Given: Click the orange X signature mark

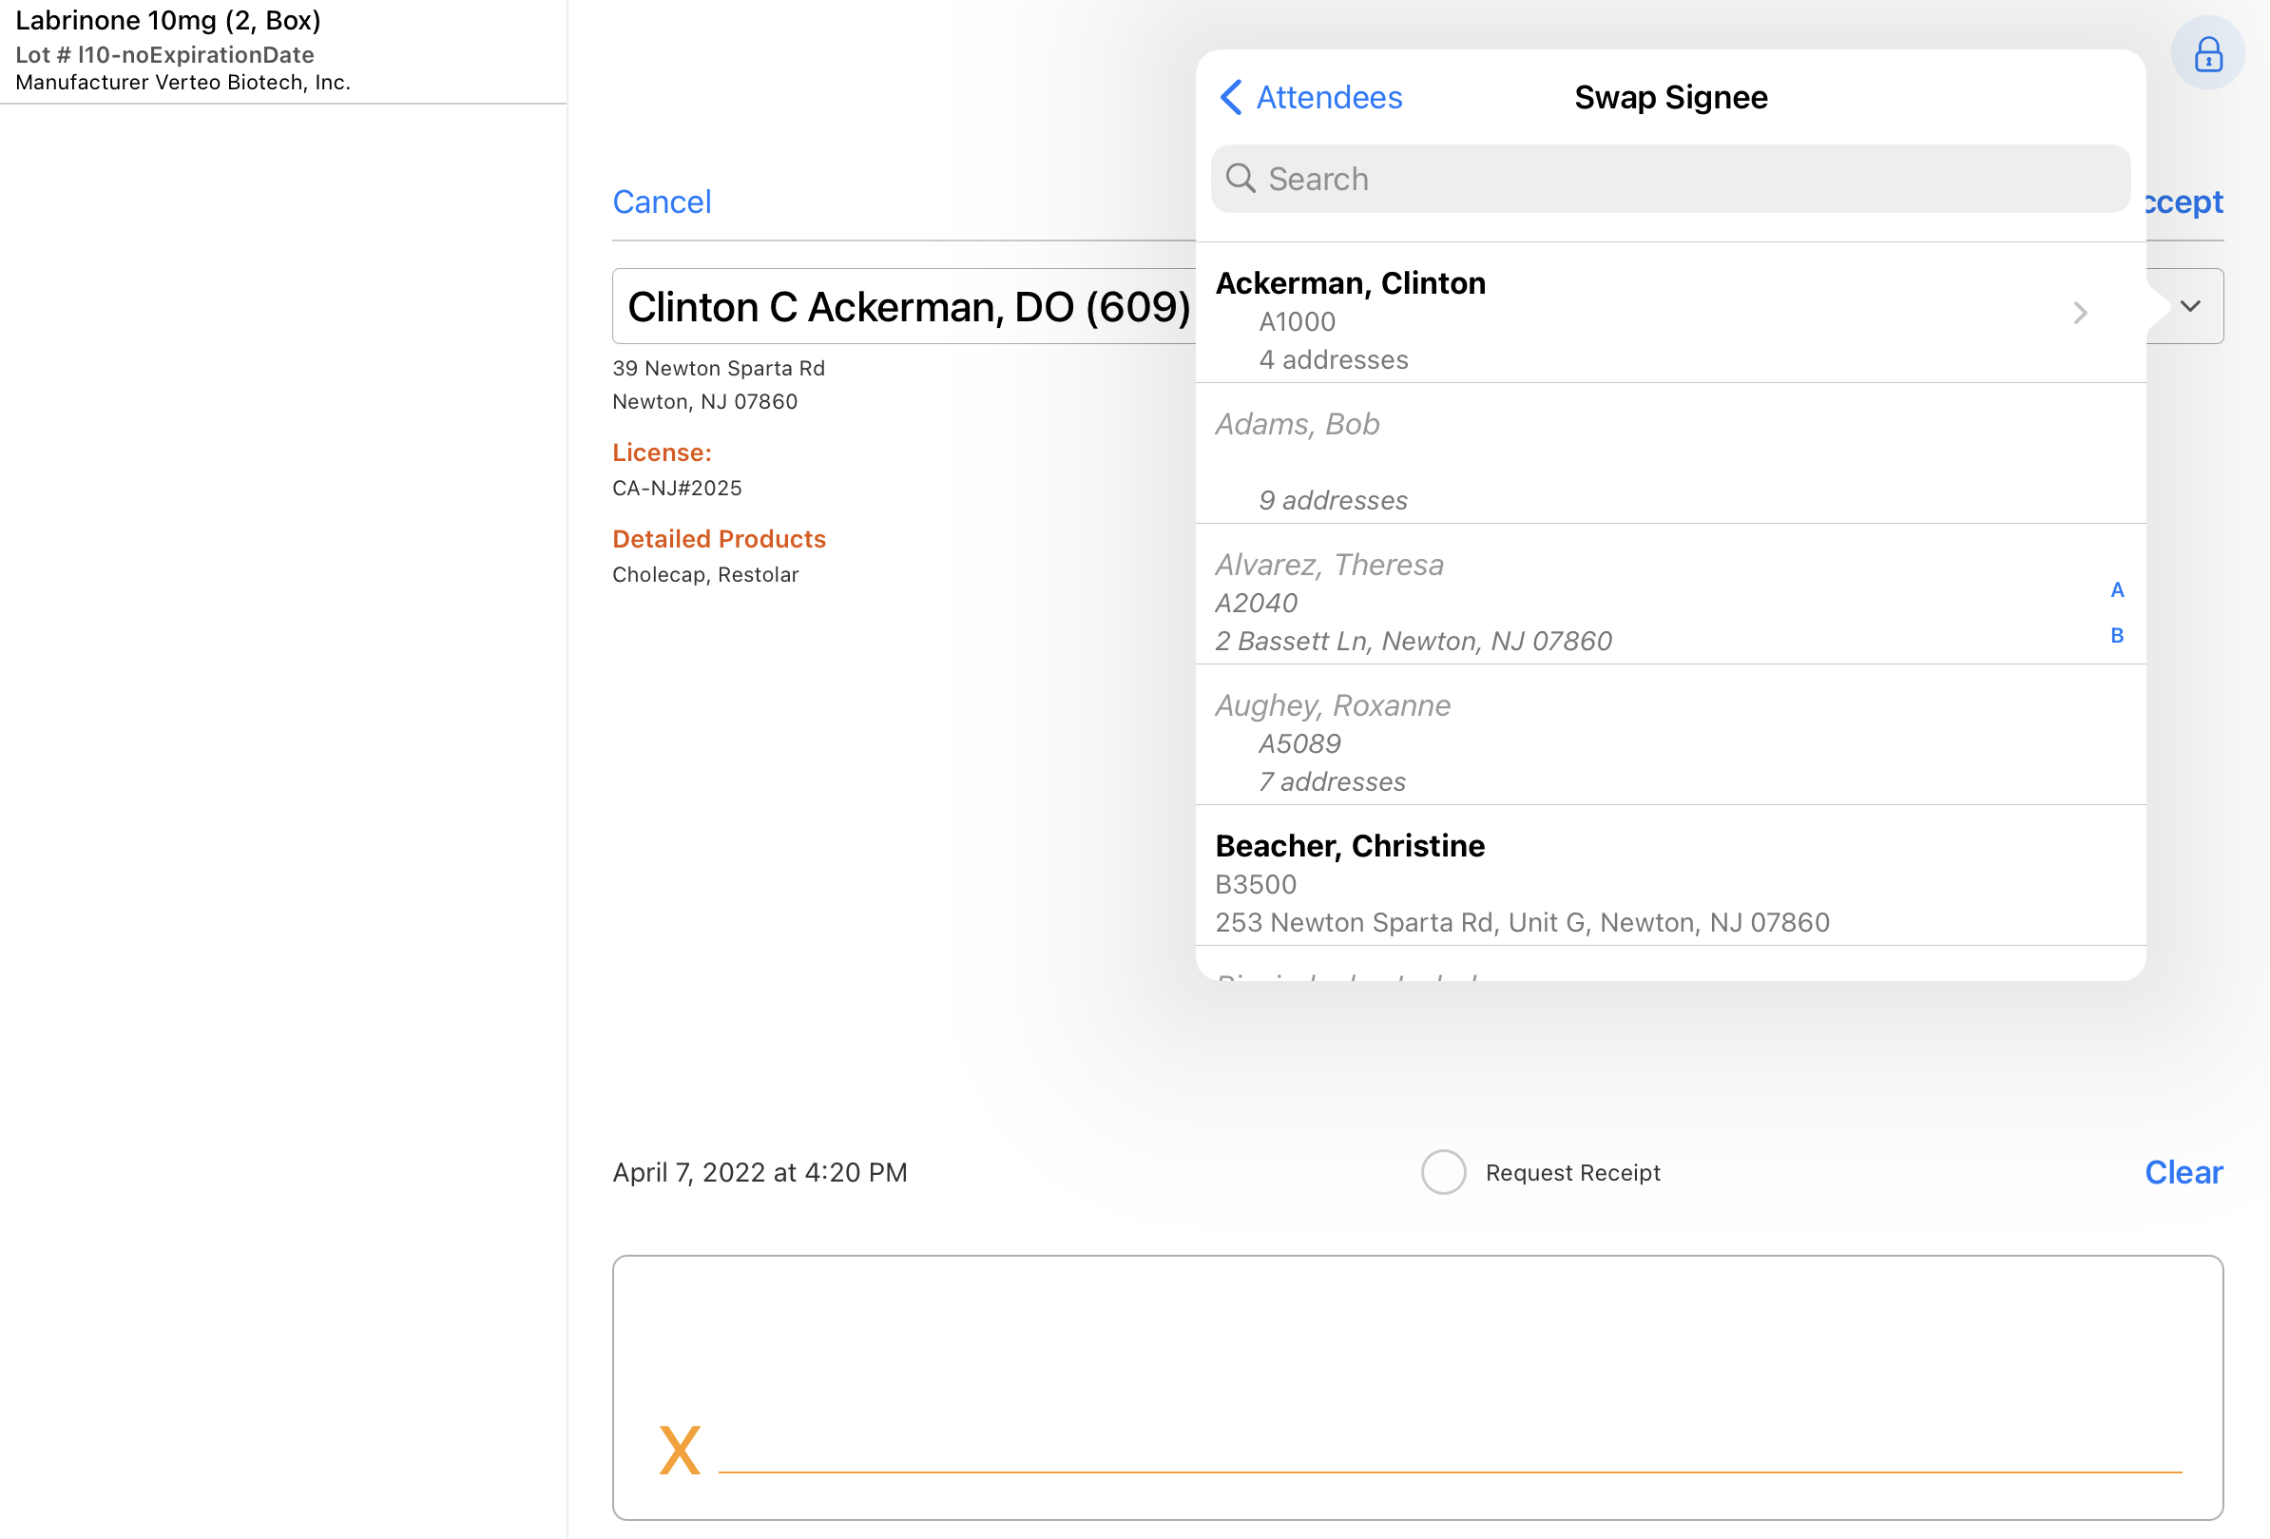Looking at the screenshot, I should coord(680,1449).
